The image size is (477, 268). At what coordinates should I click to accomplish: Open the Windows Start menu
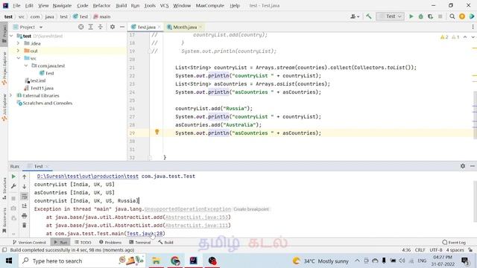point(9,261)
